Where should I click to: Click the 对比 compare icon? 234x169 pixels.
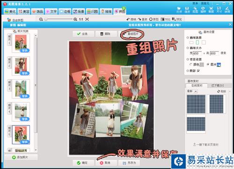click(162, 19)
